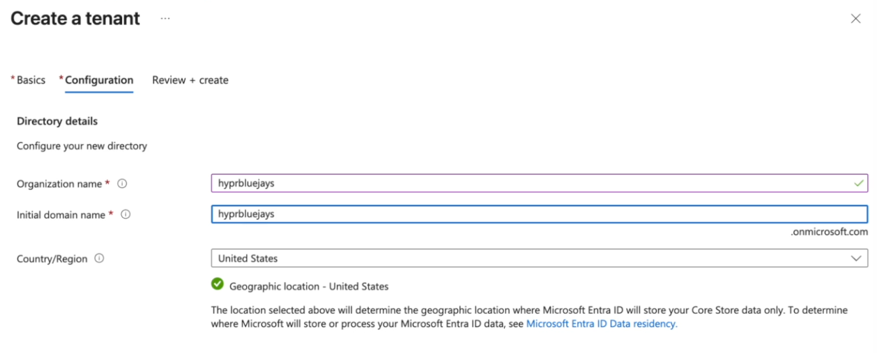Image resolution: width=877 pixels, height=353 pixels.
Task: Click the info icon beside Country/Region
Action: (x=99, y=258)
